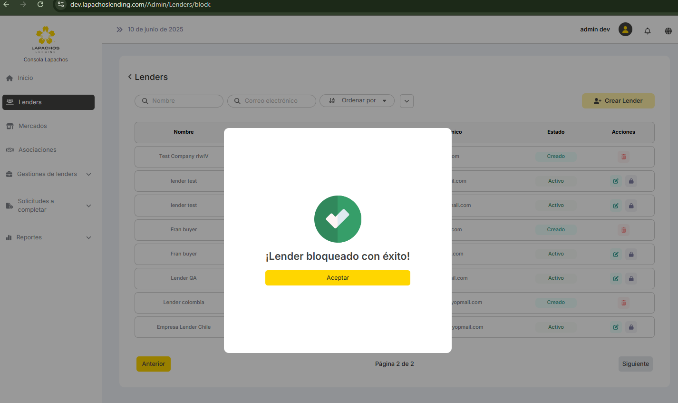Reload the page in the browser
678x403 pixels.
(40, 4)
